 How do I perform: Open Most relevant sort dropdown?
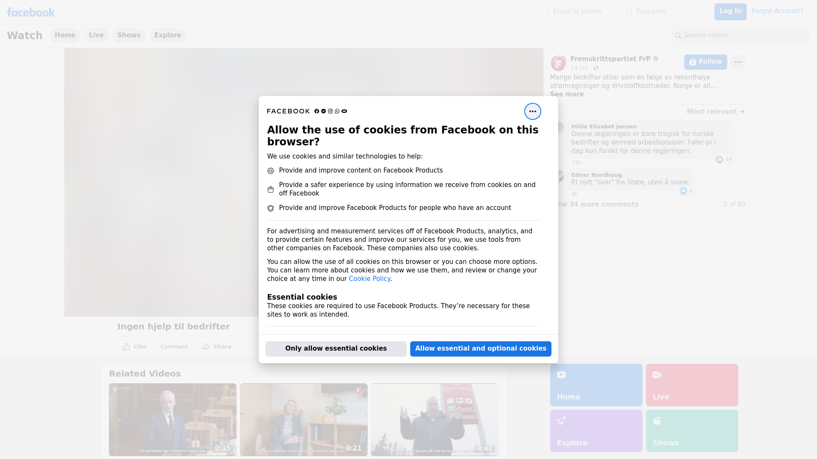coord(716,112)
